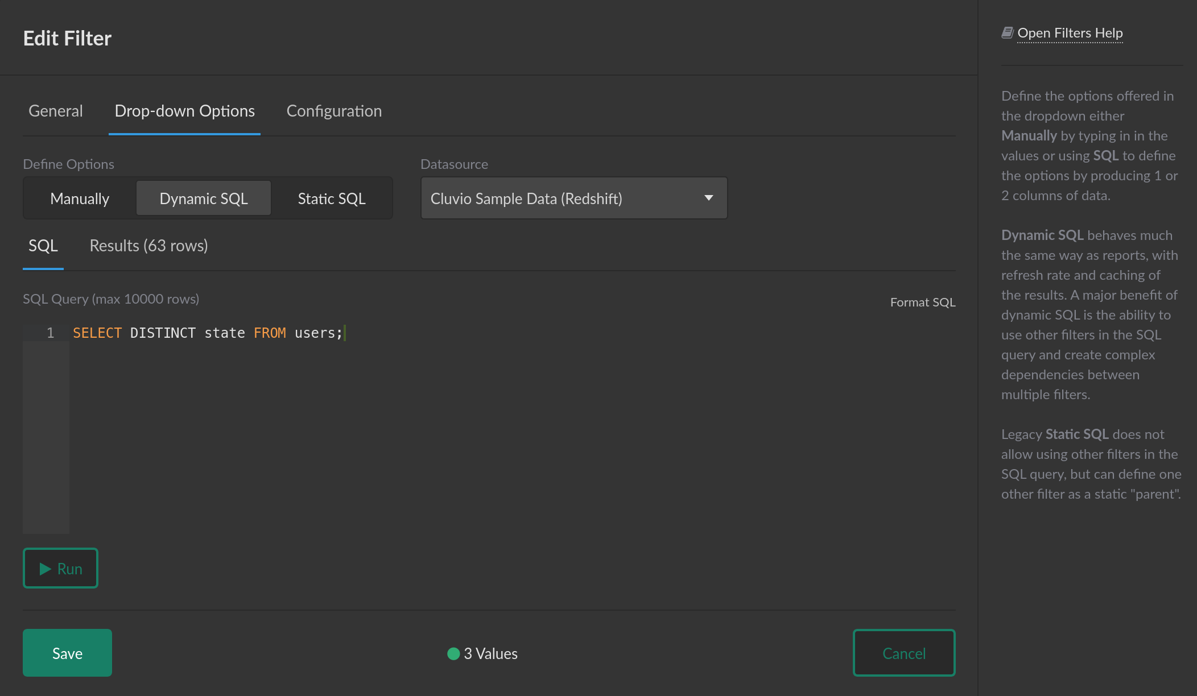The image size is (1197, 696).
Task: Click the book icon beside Open Filters Help
Action: pos(1007,33)
